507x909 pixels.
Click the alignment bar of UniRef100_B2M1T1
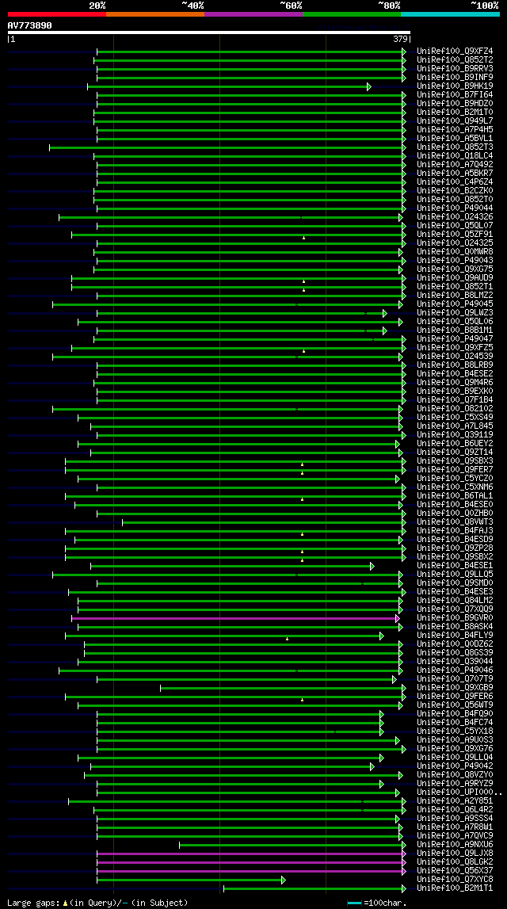pyautogui.click(x=314, y=888)
